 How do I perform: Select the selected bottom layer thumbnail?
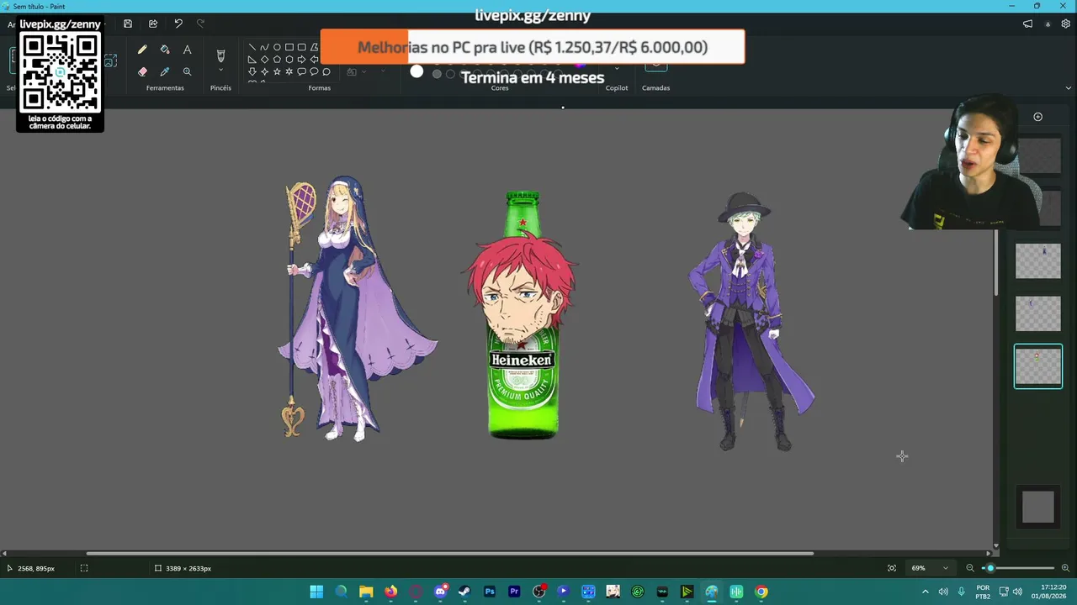(1037, 366)
